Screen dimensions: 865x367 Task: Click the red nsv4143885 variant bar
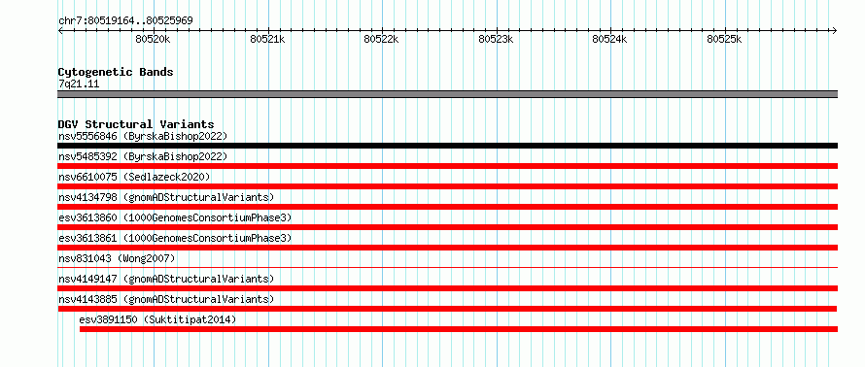pos(447,309)
